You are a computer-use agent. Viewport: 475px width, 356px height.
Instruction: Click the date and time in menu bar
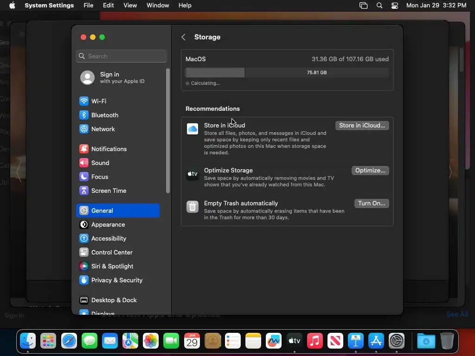point(436,6)
